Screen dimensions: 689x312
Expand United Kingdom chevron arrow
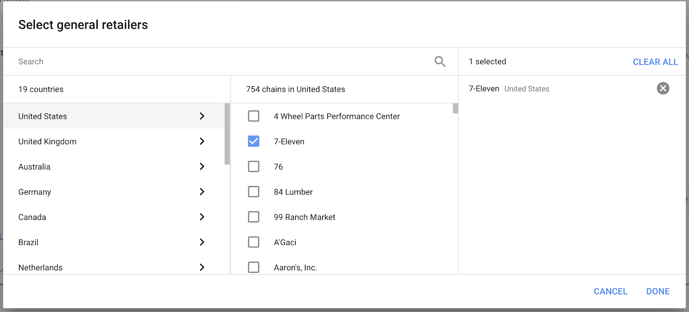point(202,142)
